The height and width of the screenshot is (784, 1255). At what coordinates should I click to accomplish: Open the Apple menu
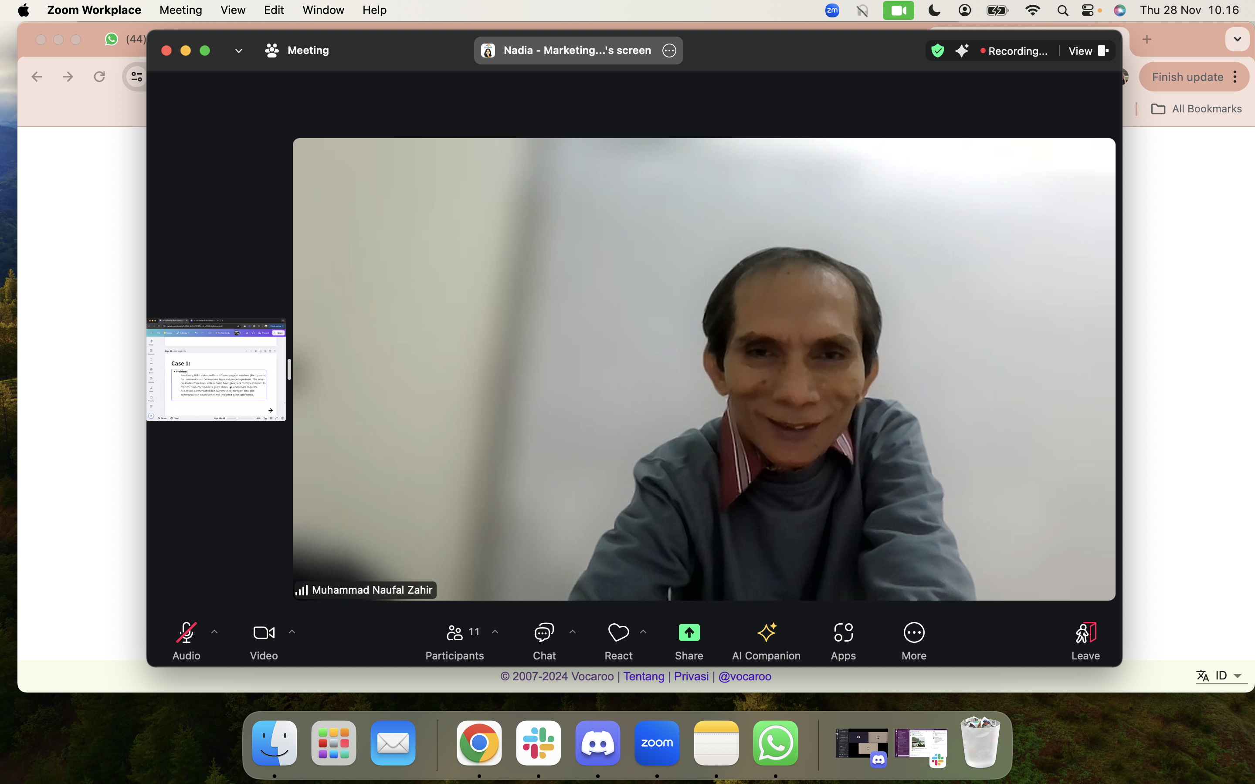coord(24,10)
